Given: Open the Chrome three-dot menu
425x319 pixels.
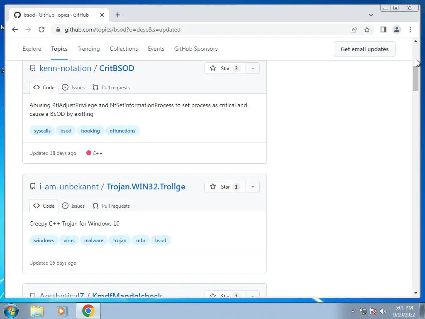Looking at the screenshot, I should point(410,29).
